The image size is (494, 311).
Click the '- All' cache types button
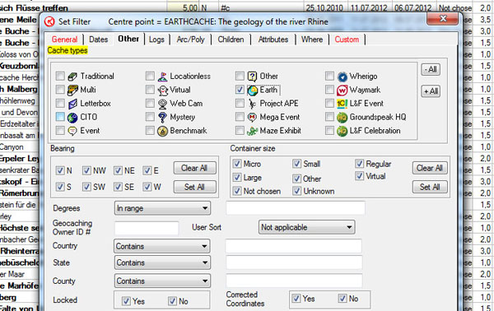[x=431, y=69]
